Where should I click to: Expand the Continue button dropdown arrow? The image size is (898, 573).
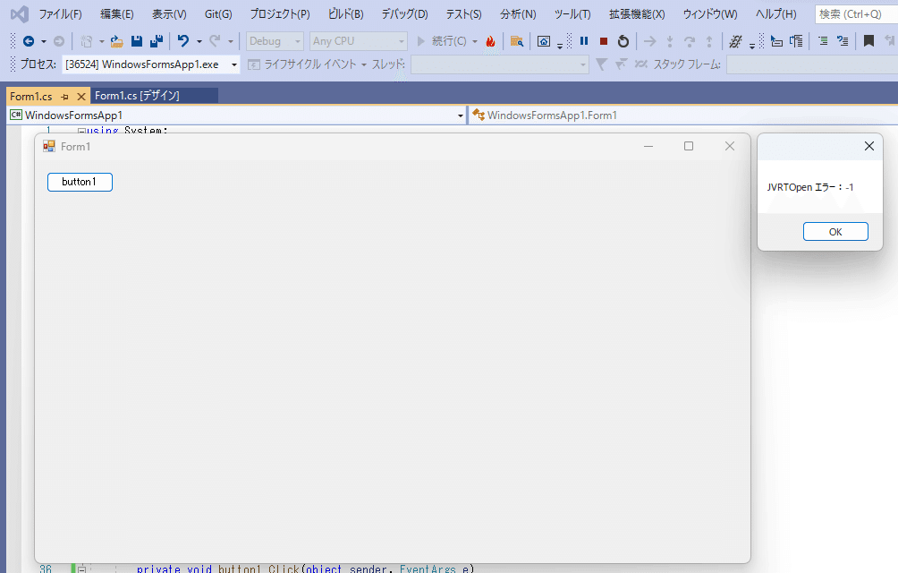(x=475, y=41)
